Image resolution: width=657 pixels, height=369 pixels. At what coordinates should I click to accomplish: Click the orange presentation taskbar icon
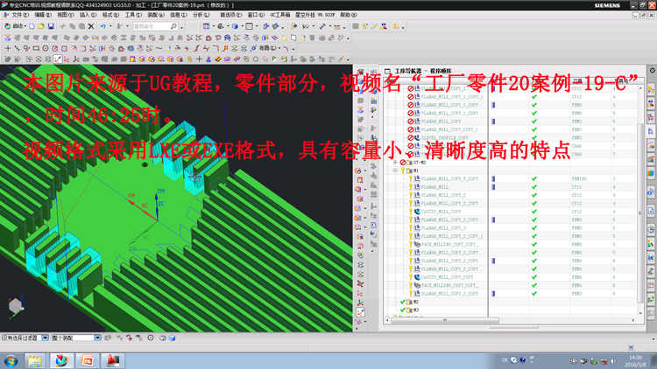pos(87,360)
